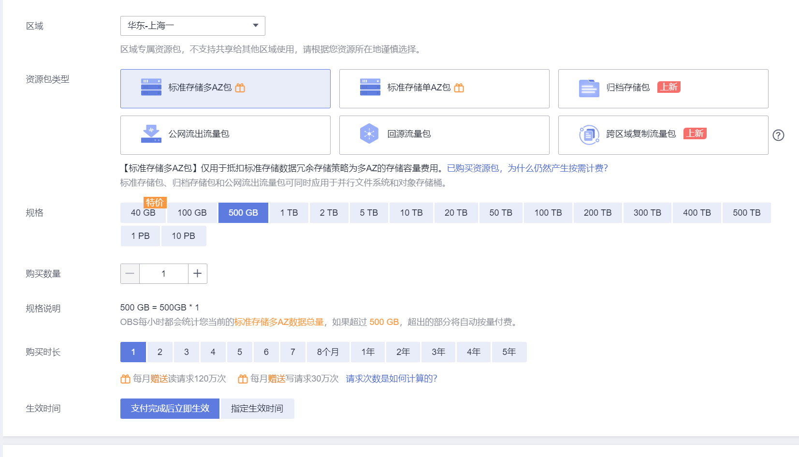Click the 归档存储包 archive folder icon
The width and height of the screenshot is (799, 457).
click(x=589, y=88)
